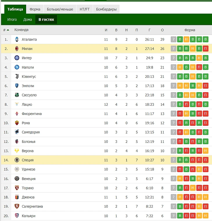This screenshot has height=221, width=212.
Task: Click the Sampdoria club crest
Action: (17, 132)
